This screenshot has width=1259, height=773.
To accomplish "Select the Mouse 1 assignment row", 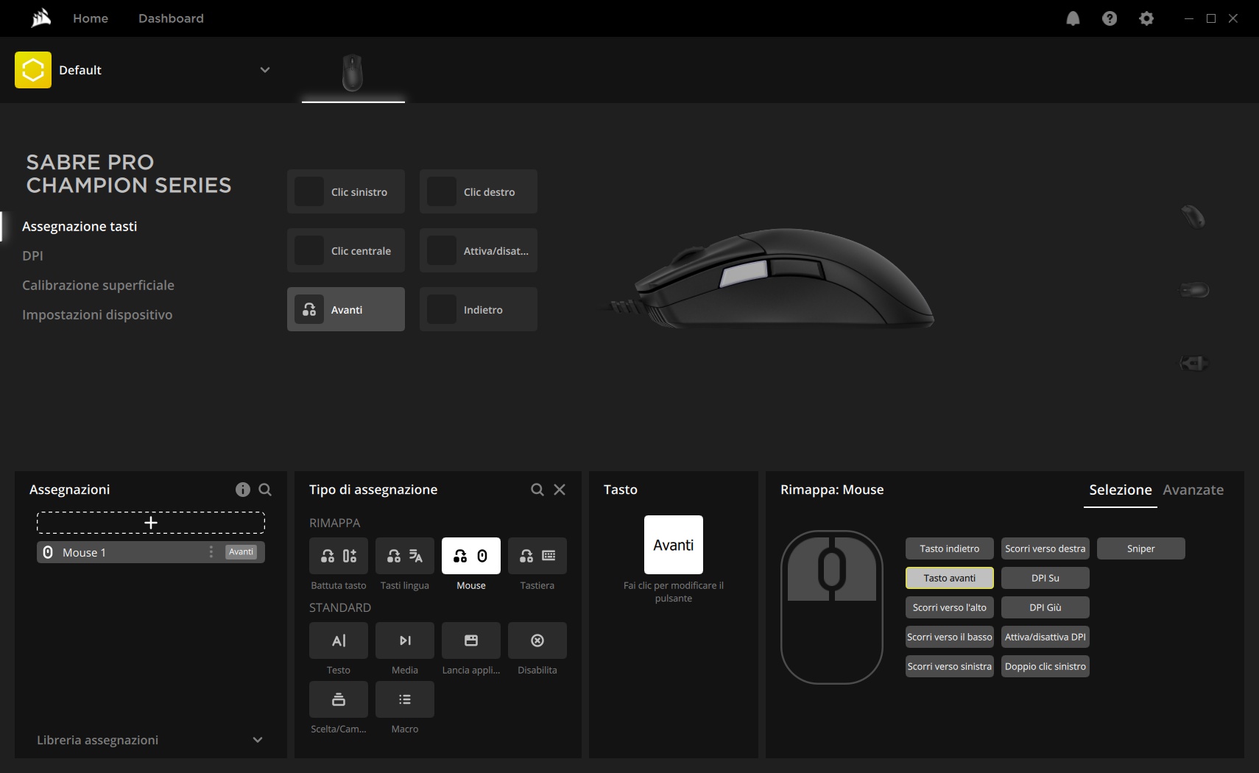I will 151,552.
